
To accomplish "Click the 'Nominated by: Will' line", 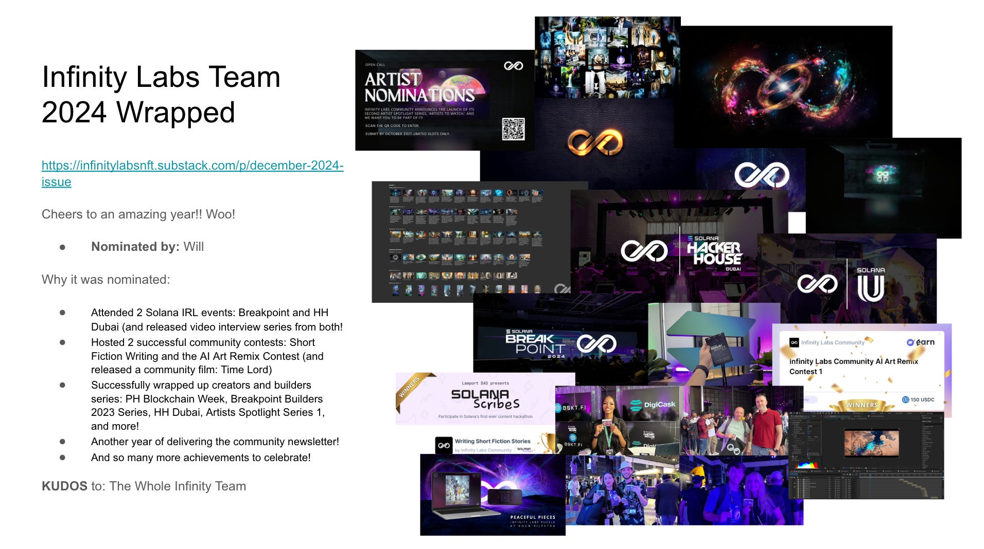I will click(147, 247).
